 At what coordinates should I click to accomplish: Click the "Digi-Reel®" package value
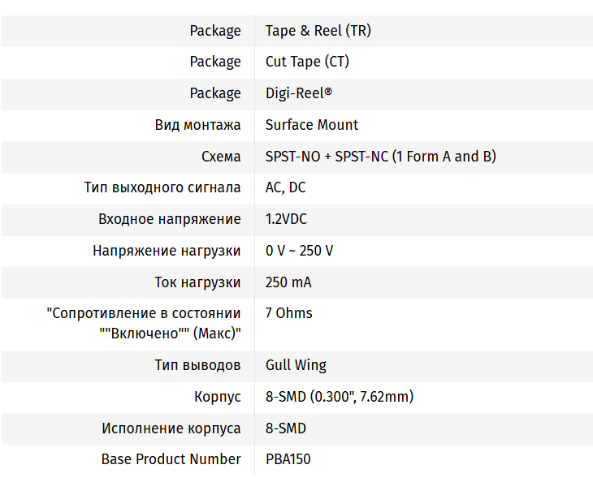coord(299,93)
